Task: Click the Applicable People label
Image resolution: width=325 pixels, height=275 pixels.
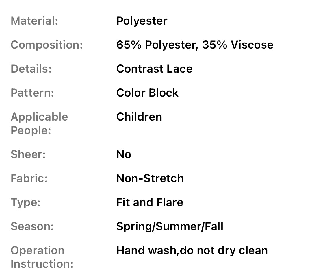Action: tap(39, 123)
